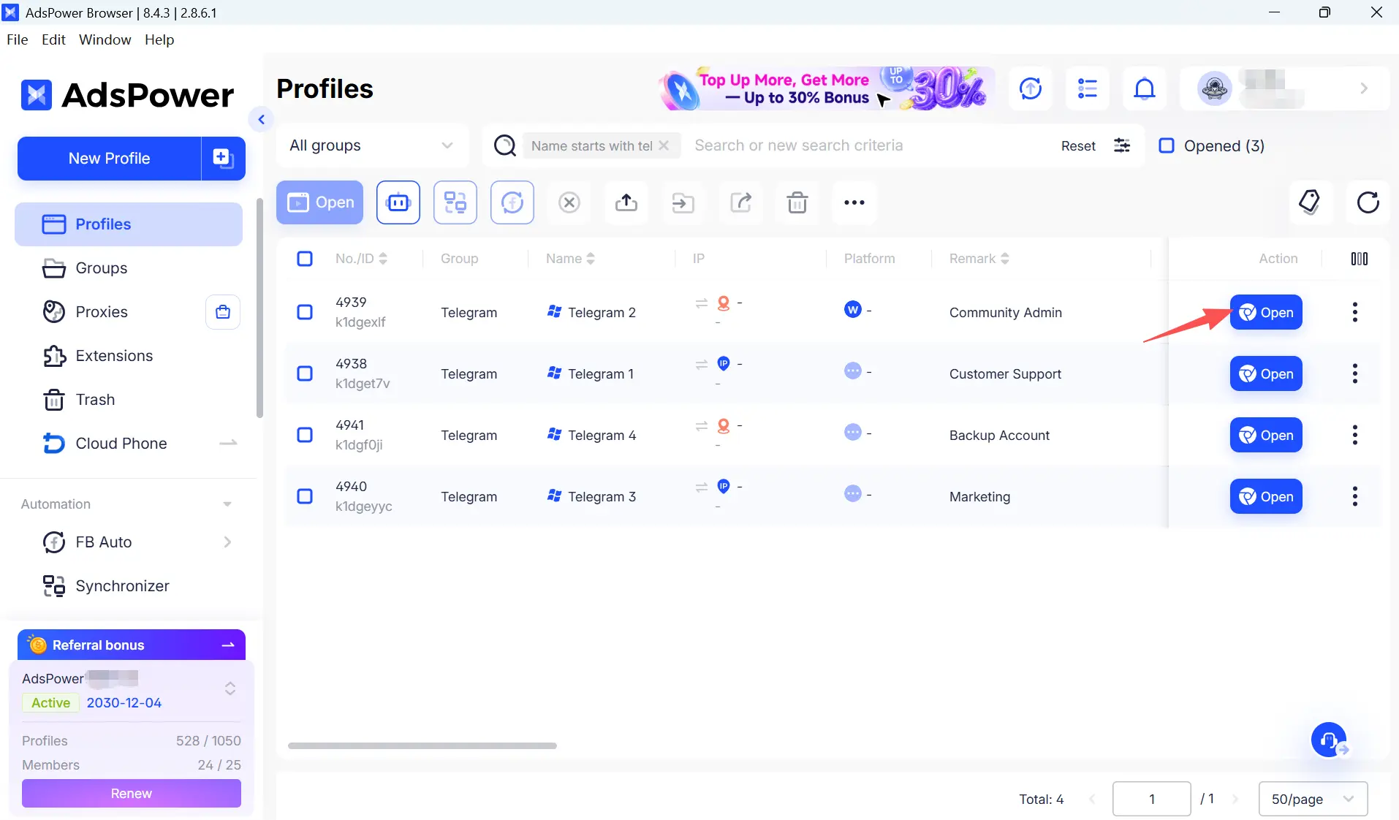Screen dimensions: 1399x820
Task: Collapse the Automation section
Action: coord(227,504)
